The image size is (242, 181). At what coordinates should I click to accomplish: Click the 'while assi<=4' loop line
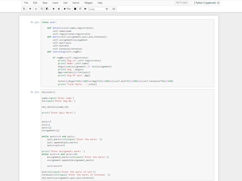(x=60, y=154)
